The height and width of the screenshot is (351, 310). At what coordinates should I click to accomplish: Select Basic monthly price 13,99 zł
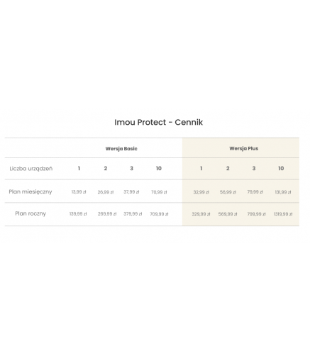[x=79, y=192]
